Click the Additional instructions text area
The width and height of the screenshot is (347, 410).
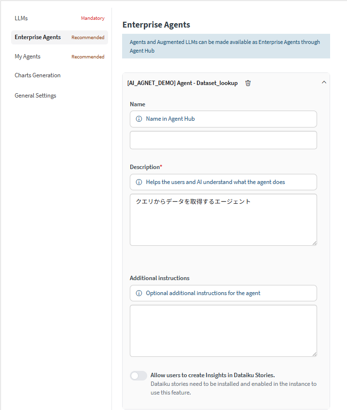[223, 331]
